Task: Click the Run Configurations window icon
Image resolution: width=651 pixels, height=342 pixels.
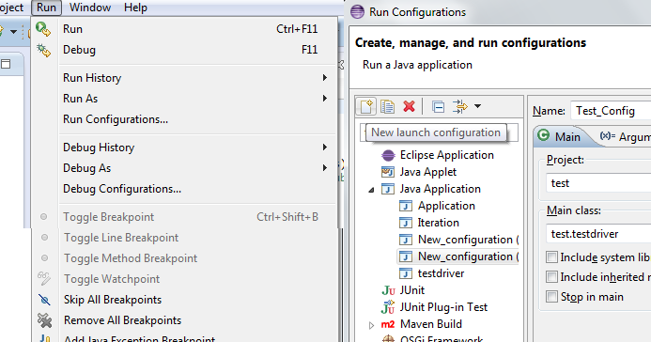Action: coord(358,12)
